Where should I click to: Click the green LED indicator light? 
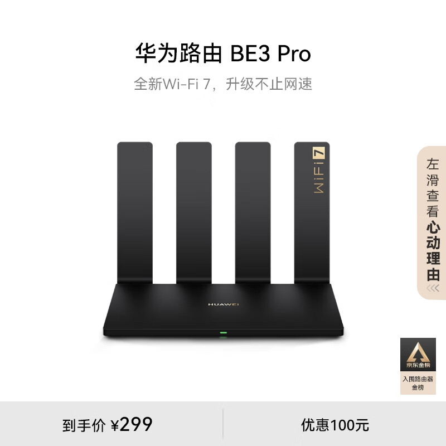click(x=224, y=332)
